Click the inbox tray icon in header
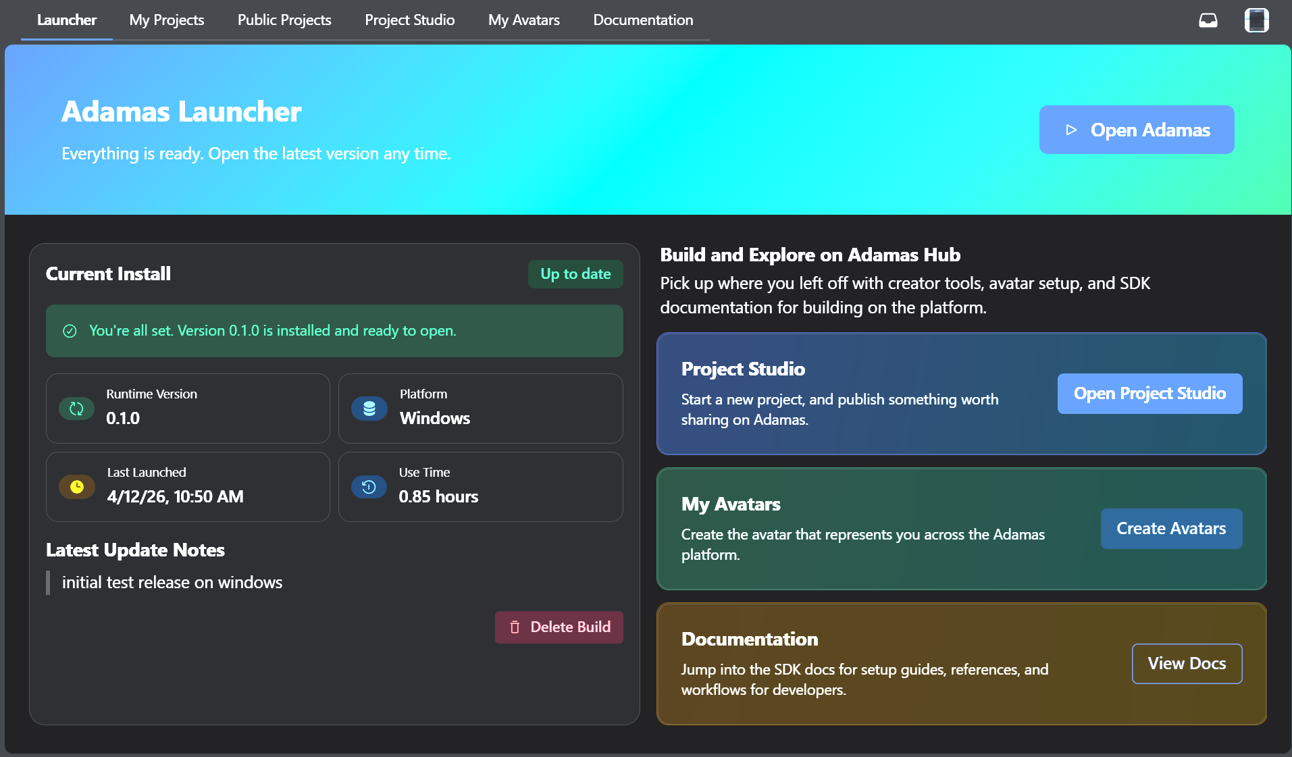This screenshot has height=757, width=1292. click(x=1208, y=20)
